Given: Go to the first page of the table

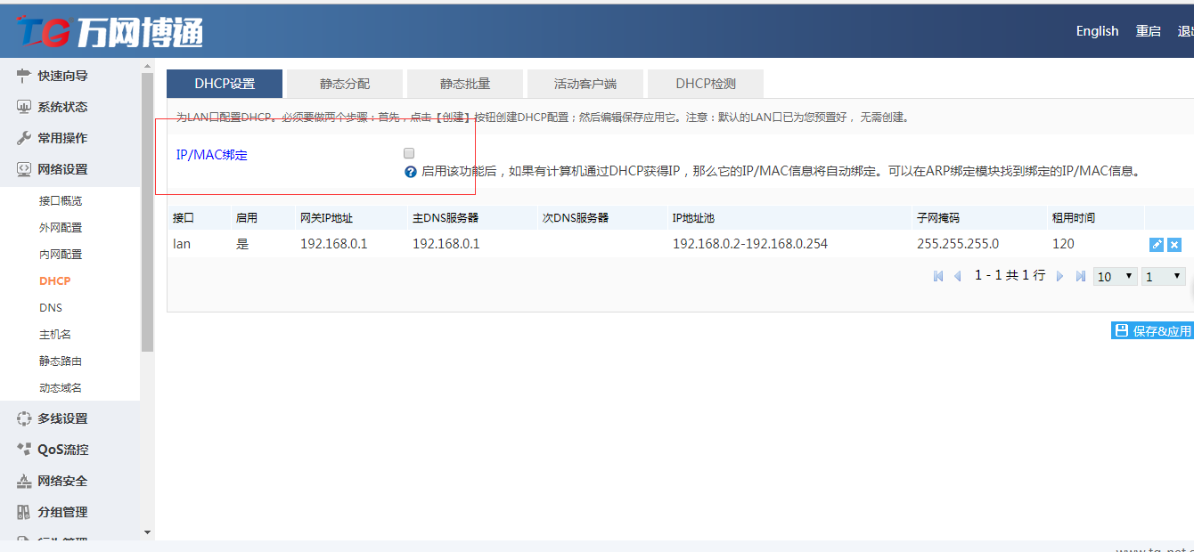Looking at the screenshot, I should (x=938, y=277).
